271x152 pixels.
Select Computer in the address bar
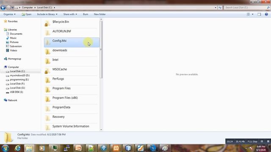pos(27,8)
